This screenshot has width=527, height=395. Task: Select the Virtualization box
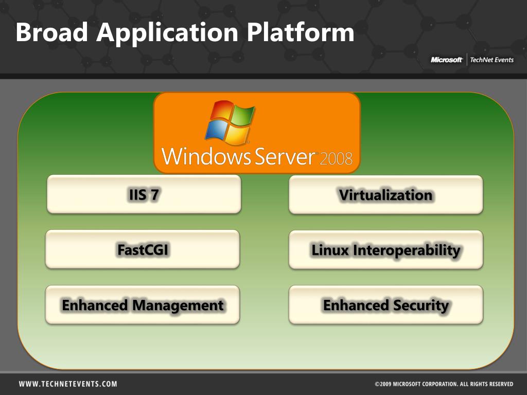pos(386,194)
